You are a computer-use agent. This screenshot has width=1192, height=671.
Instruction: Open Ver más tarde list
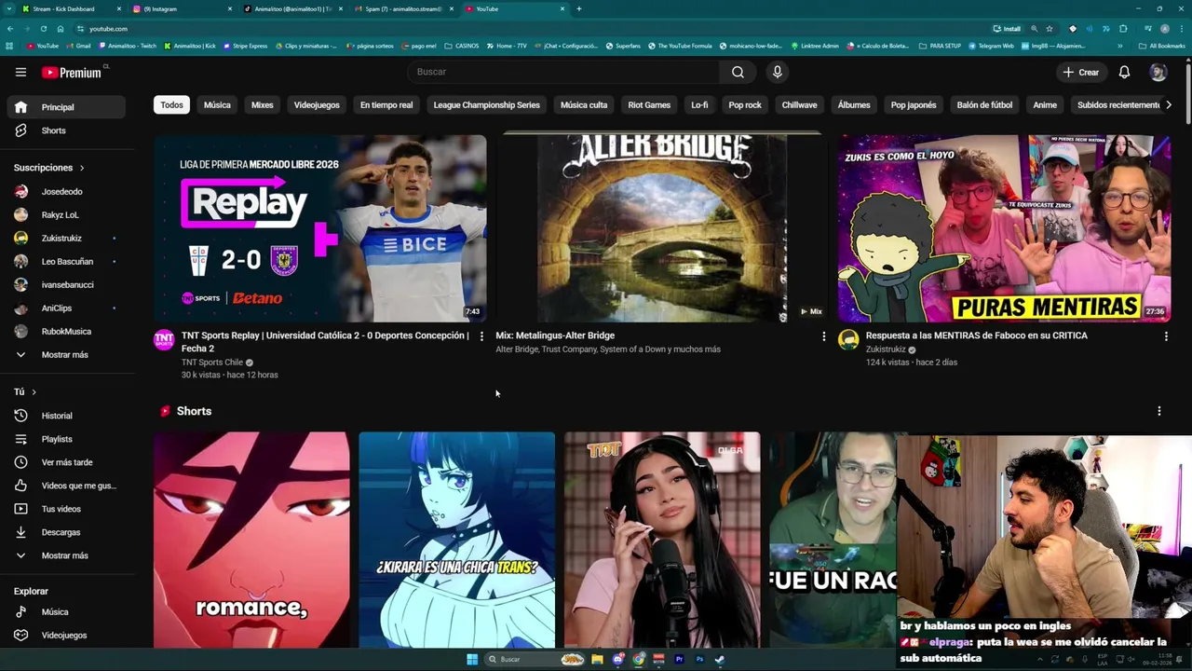[66, 462]
